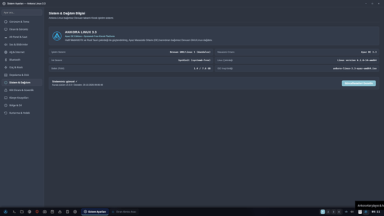Switch to the Sistem Ayarları taskbar window

click(95, 212)
